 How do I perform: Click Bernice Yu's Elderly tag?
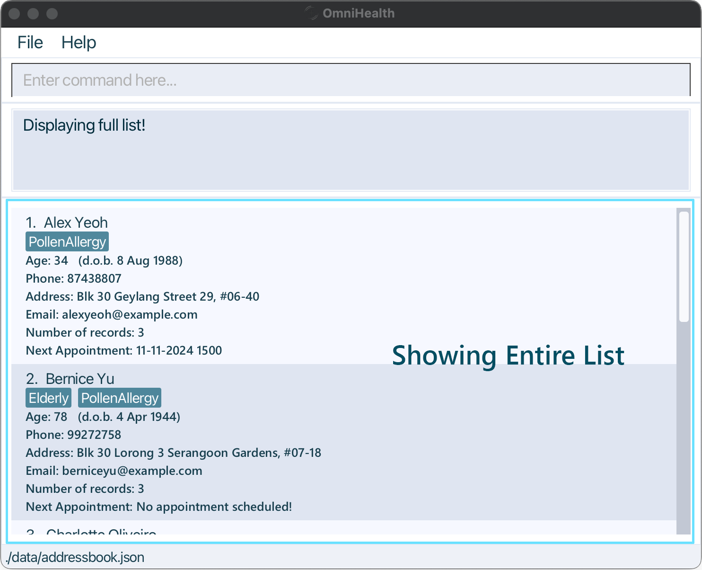[48, 398]
